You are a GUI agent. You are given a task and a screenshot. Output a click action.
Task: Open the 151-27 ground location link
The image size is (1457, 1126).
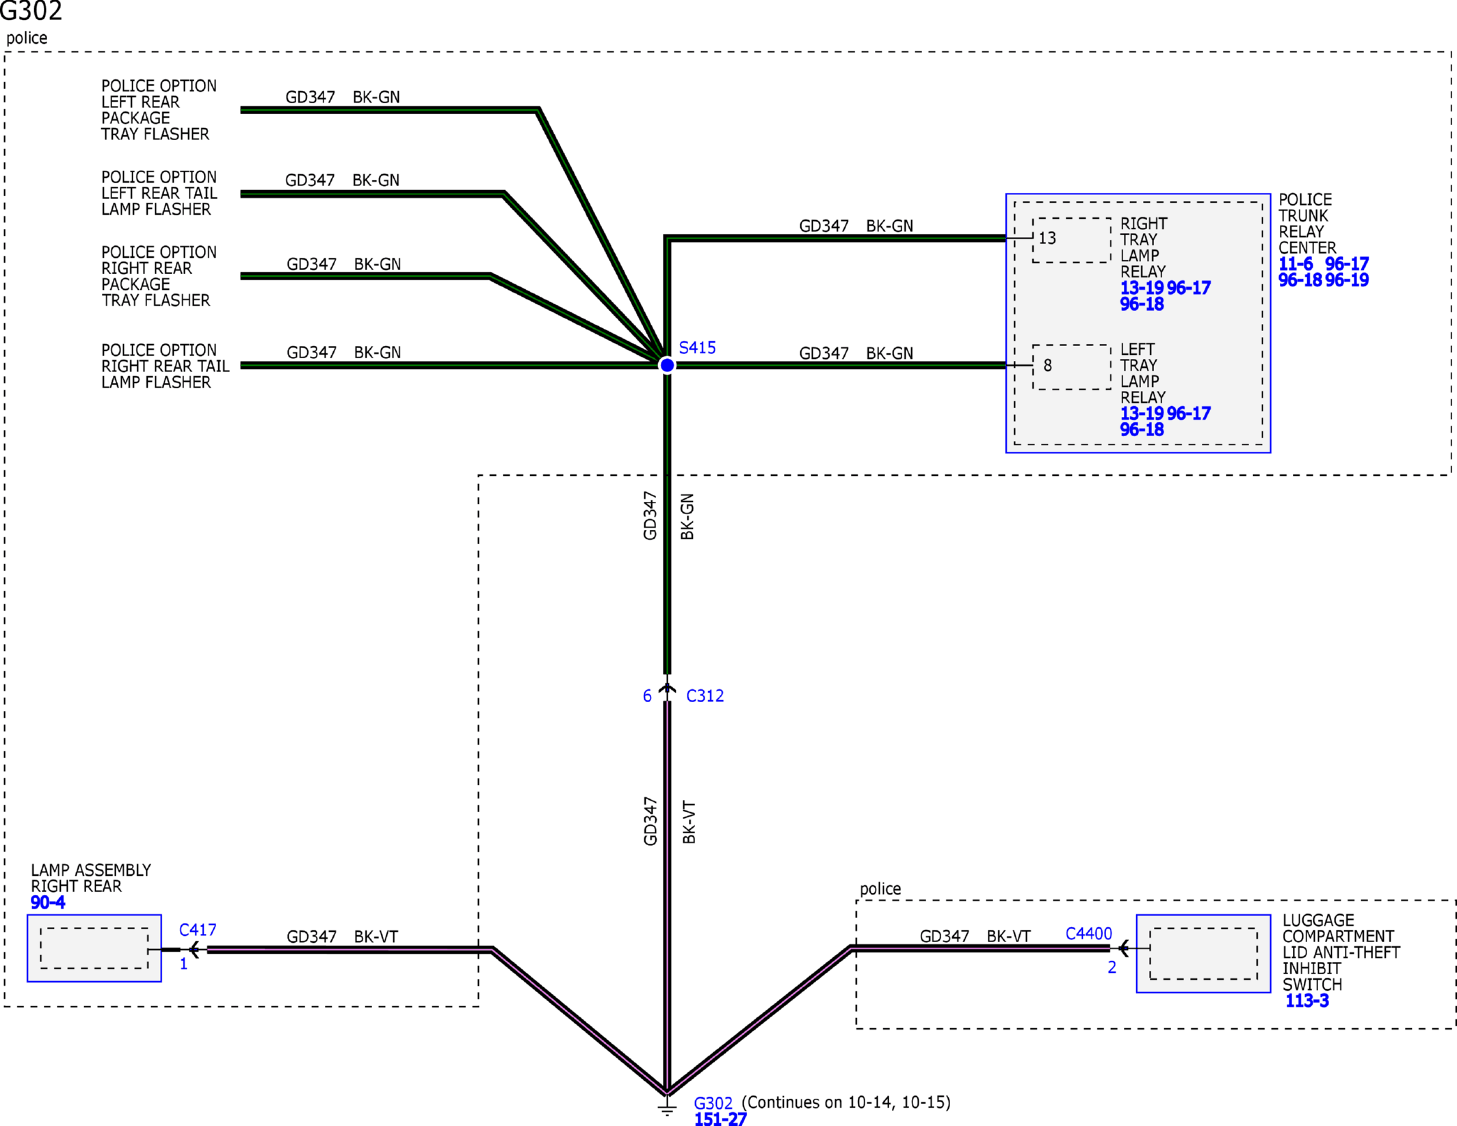tap(720, 1119)
